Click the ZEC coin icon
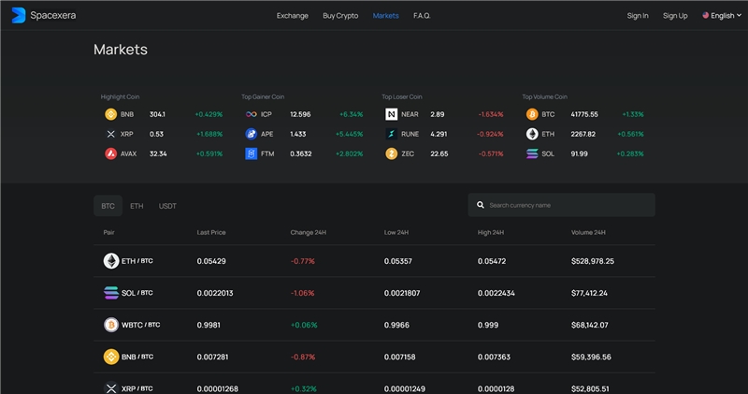Image resolution: width=748 pixels, height=394 pixels. 391,153
